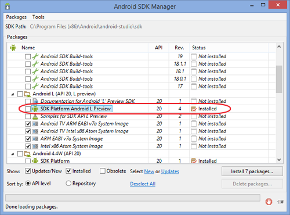This screenshot has height=215, width=290.
Task: Check Android SDK Build-tools revision 18.0.1
Action: point(28,79)
